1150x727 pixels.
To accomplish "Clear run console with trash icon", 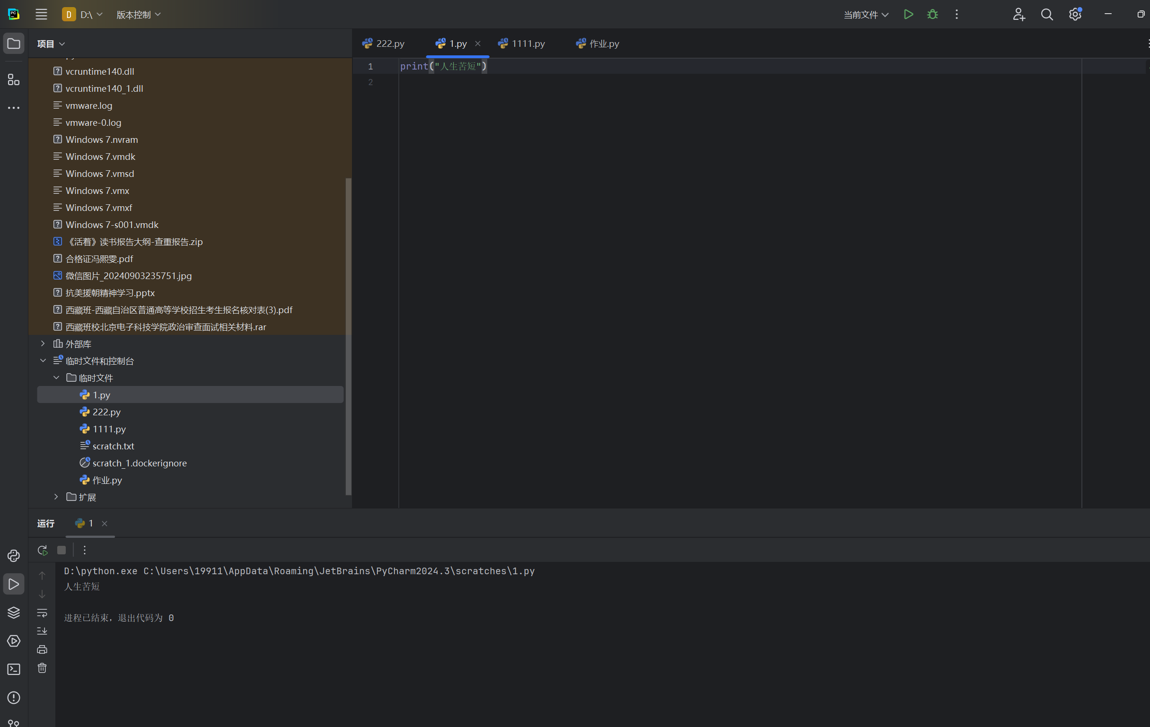I will click(42, 668).
